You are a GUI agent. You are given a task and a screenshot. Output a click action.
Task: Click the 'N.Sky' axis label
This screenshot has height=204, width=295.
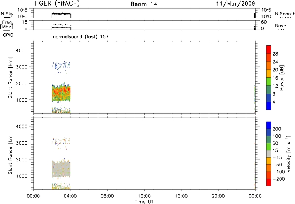click(x=7, y=14)
